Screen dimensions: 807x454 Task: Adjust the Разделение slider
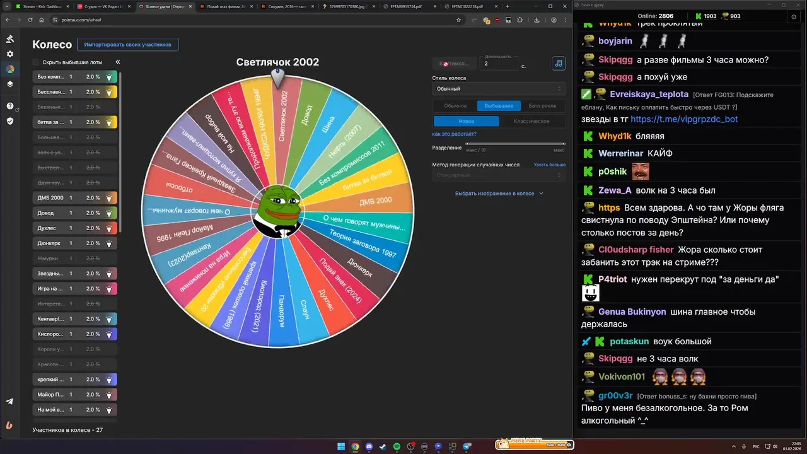point(515,144)
